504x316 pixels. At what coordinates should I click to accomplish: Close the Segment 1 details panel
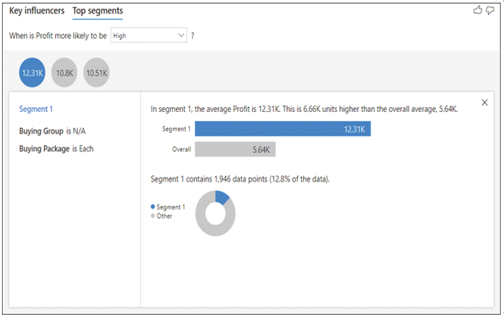pos(484,102)
